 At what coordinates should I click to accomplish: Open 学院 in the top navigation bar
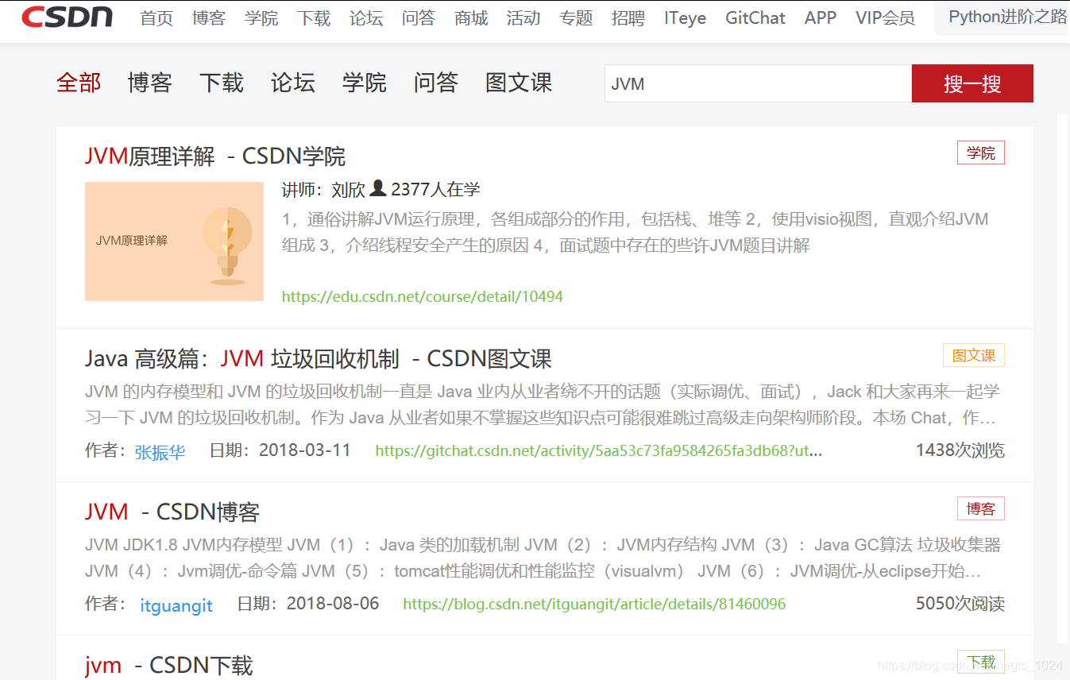pos(261,17)
